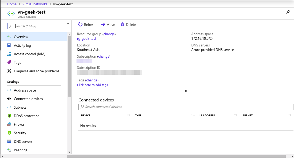
Task: Click the Security shield icon
Action: click(x=9, y=133)
